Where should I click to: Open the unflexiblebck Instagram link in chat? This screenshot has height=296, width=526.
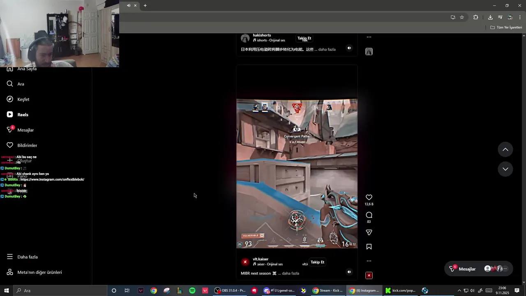[52, 180]
